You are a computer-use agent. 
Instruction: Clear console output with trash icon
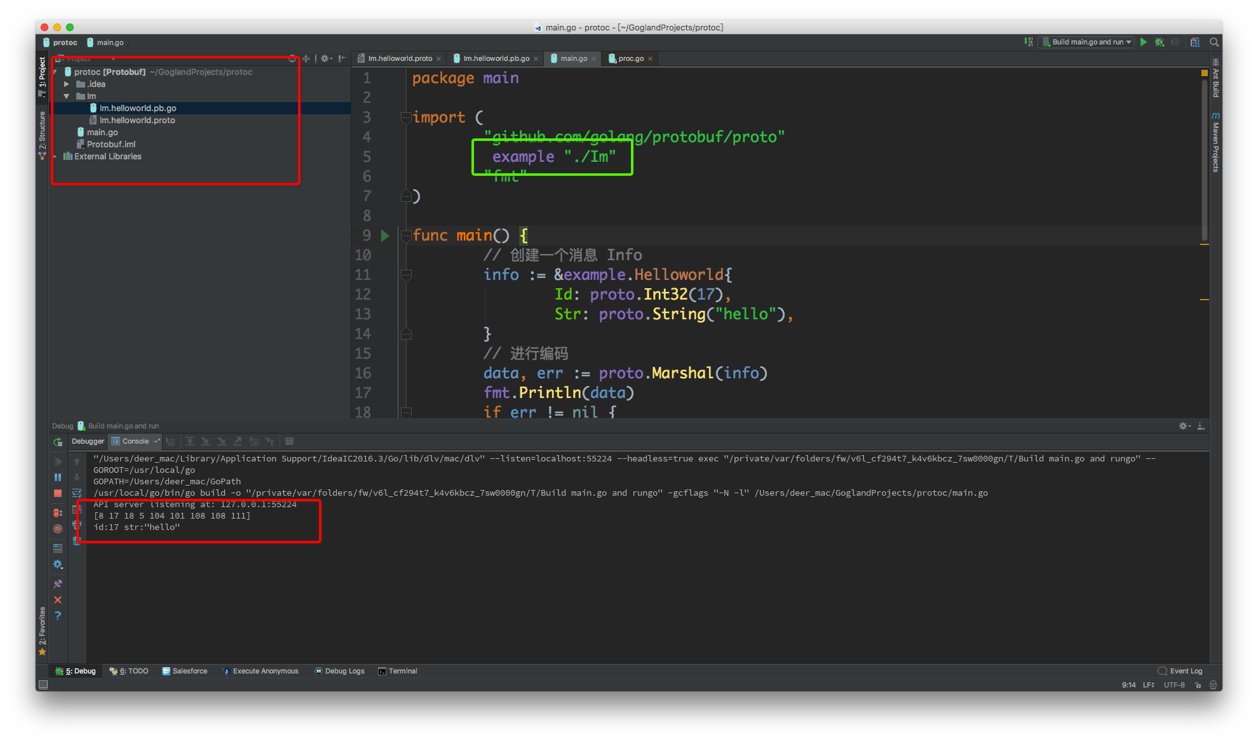pos(77,540)
